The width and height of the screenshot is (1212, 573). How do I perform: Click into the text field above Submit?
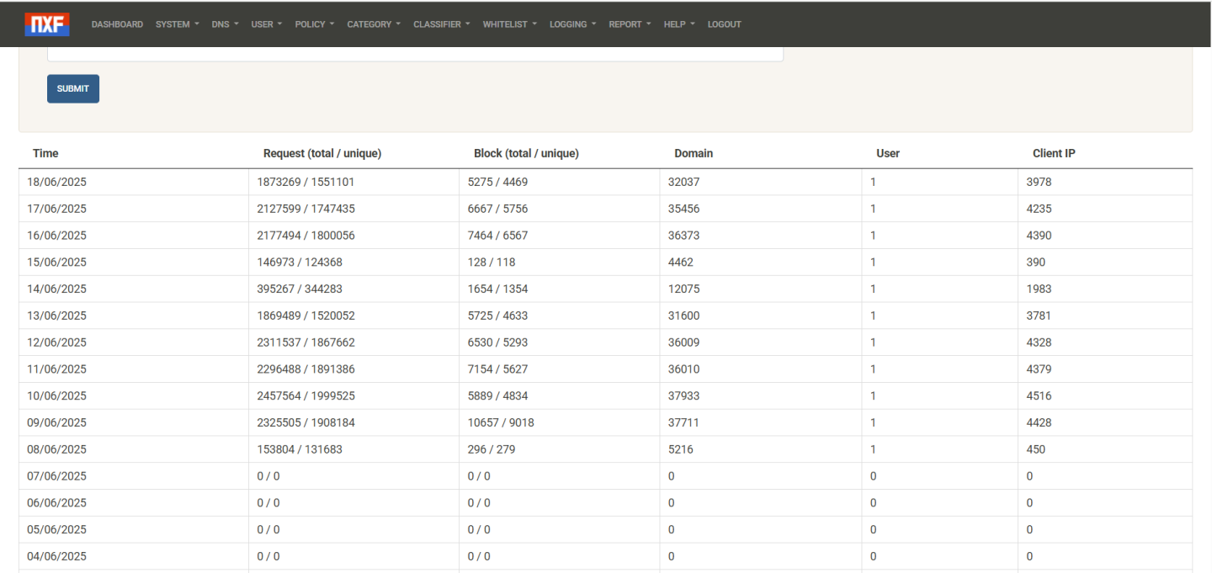[414, 54]
